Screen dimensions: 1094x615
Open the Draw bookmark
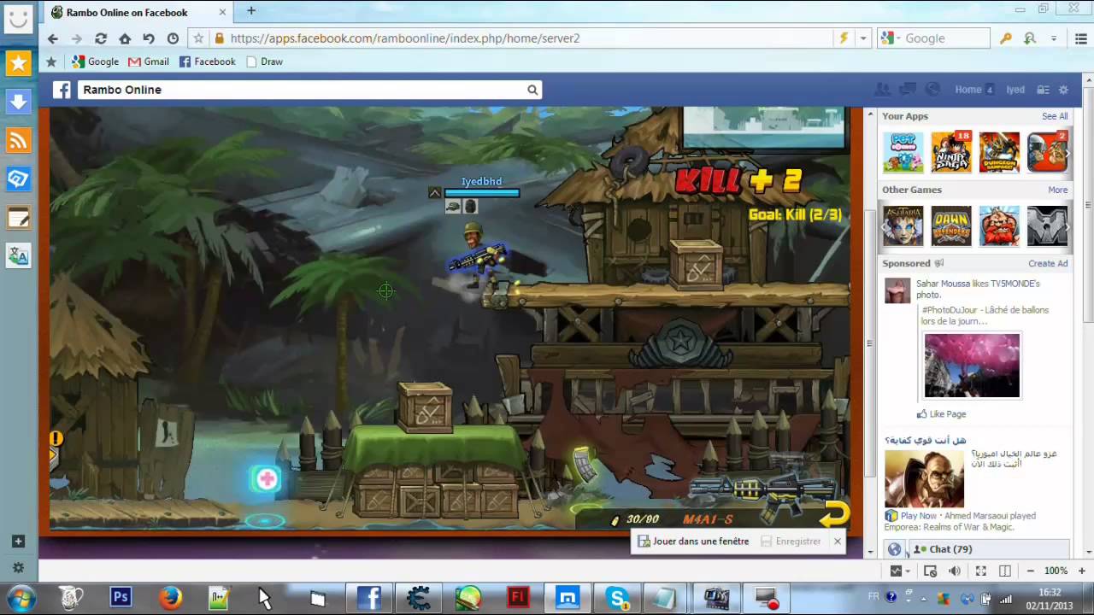pyautogui.click(x=264, y=61)
